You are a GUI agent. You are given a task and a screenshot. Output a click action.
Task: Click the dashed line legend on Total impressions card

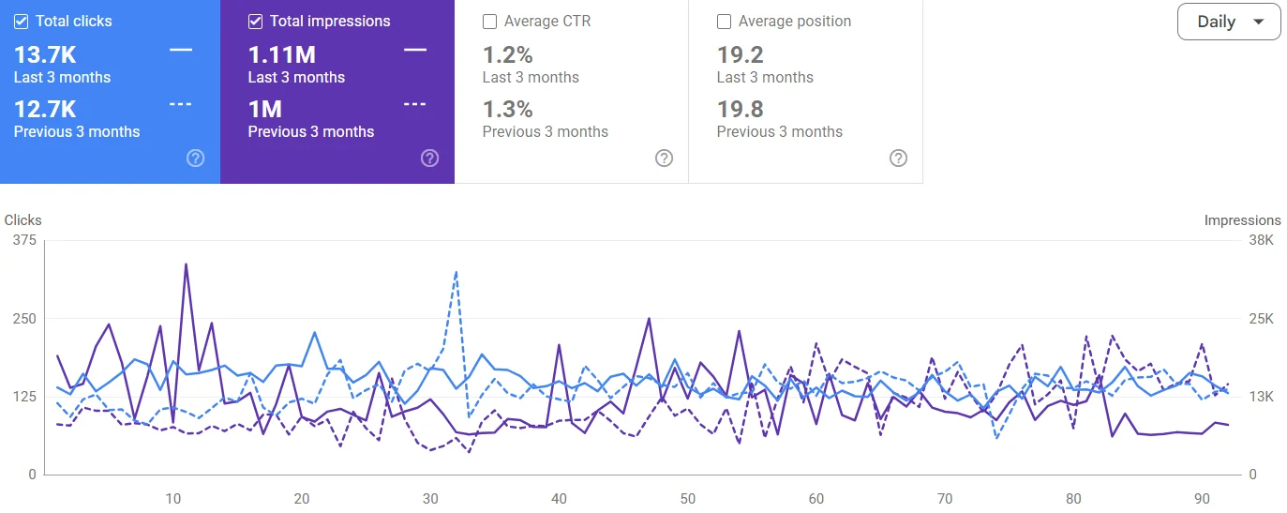415,104
